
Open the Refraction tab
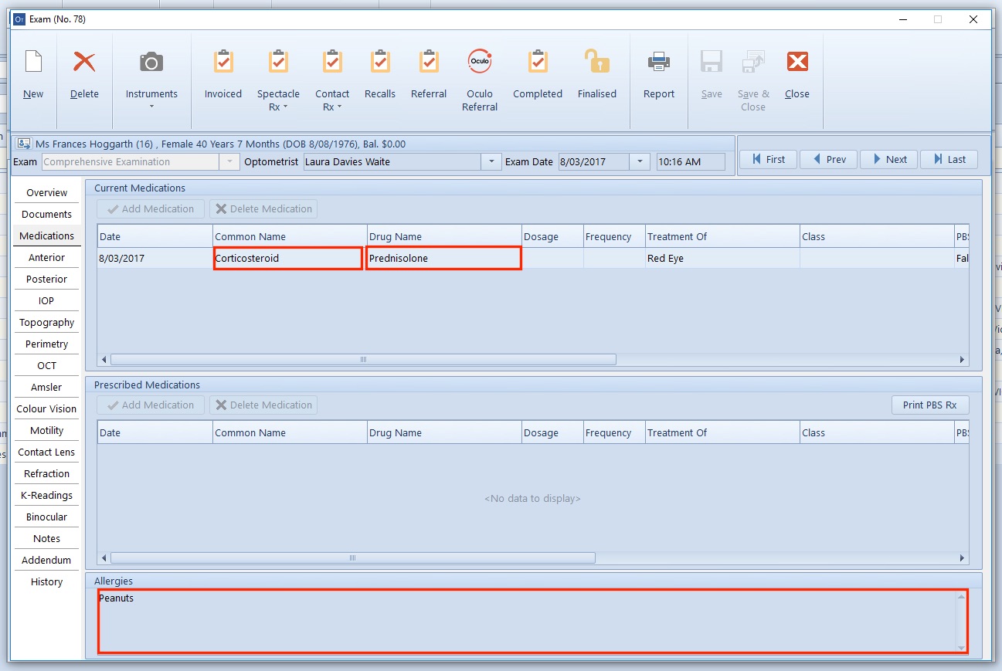[47, 473]
